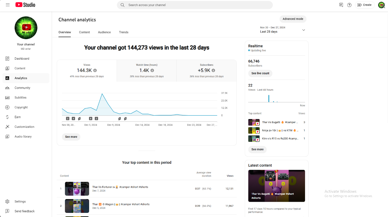Click See more in the Realtime card
The height and width of the screenshot is (217, 388).
pos(257,149)
